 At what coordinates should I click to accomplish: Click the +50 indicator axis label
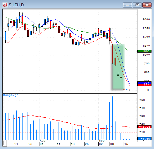142,100
